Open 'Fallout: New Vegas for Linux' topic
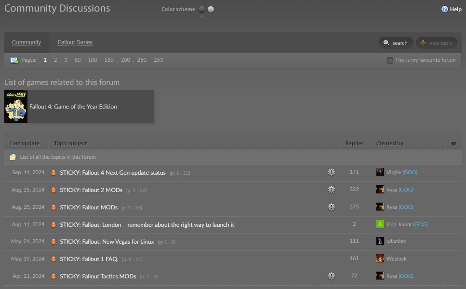Image resolution: width=466 pixels, height=289 pixels. click(x=107, y=242)
